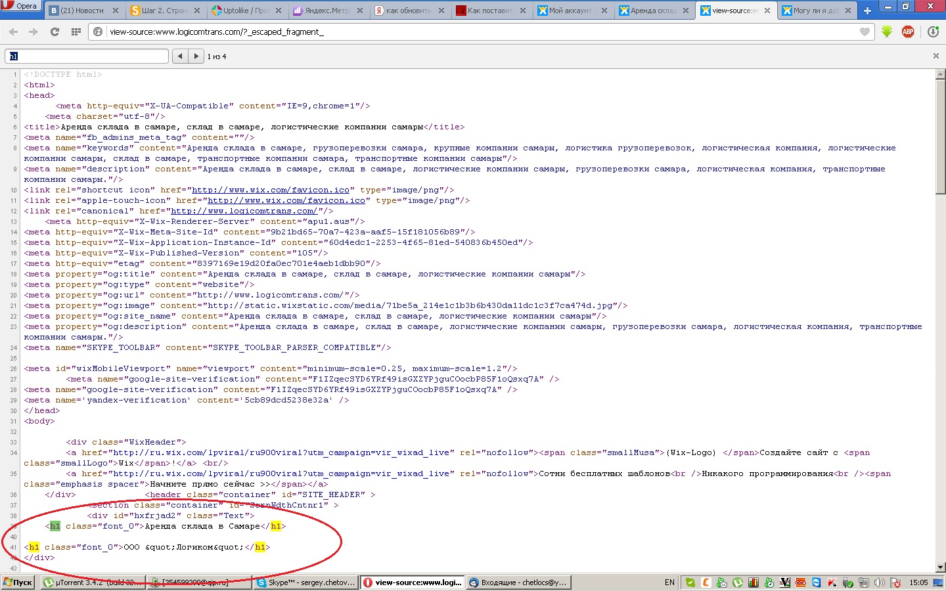Reload the current page
The height and width of the screenshot is (591, 946).
[x=55, y=32]
